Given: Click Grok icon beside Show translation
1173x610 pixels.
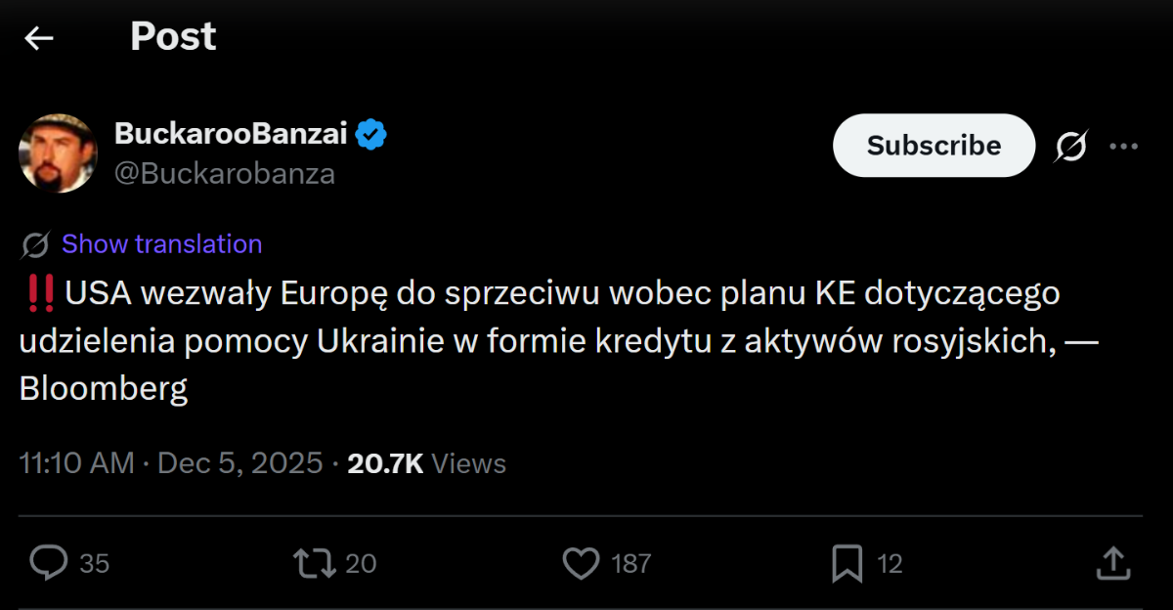Looking at the screenshot, I should pos(35,244).
